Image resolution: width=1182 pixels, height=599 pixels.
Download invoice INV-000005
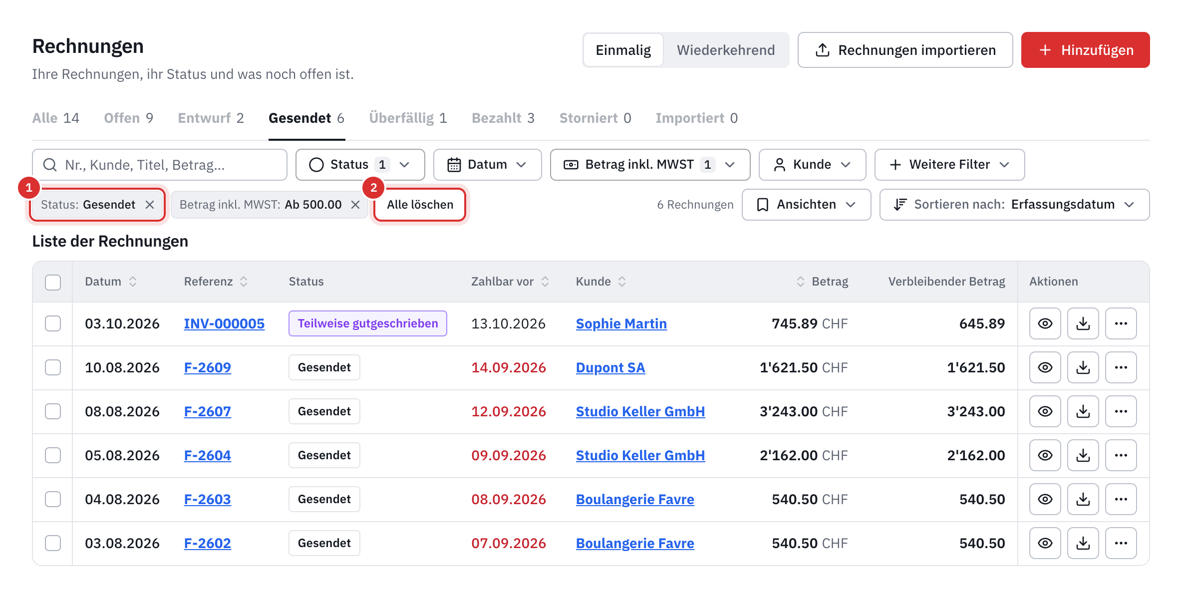[1083, 323]
